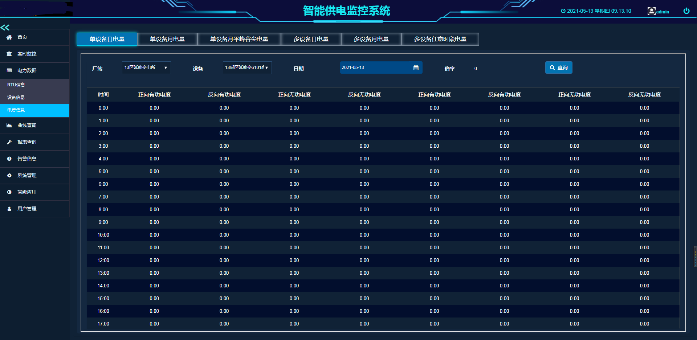Collapse sidebar with double-chevron icon

pos(5,27)
